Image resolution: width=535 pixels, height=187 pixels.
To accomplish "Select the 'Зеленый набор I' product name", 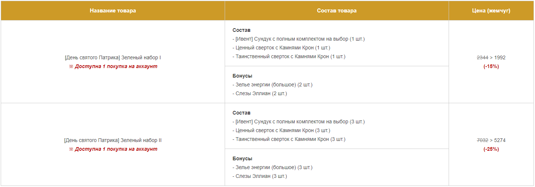I will (113, 57).
